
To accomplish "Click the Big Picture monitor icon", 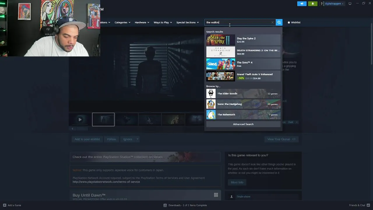I will click(350, 3).
